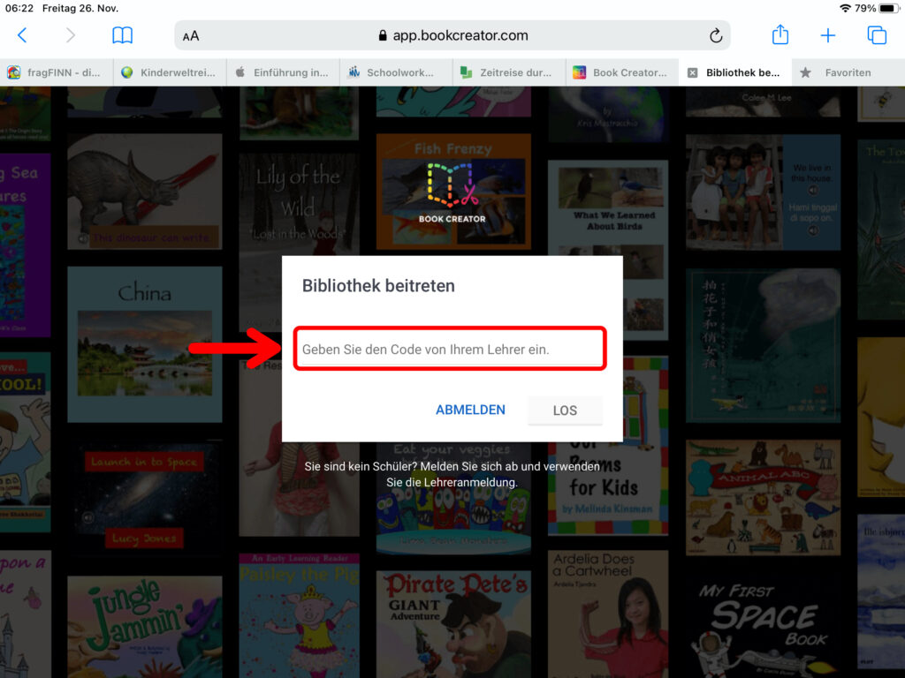Click the teacher code input field
Image resolution: width=905 pixels, height=678 pixels.
click(x=451, y=350)
